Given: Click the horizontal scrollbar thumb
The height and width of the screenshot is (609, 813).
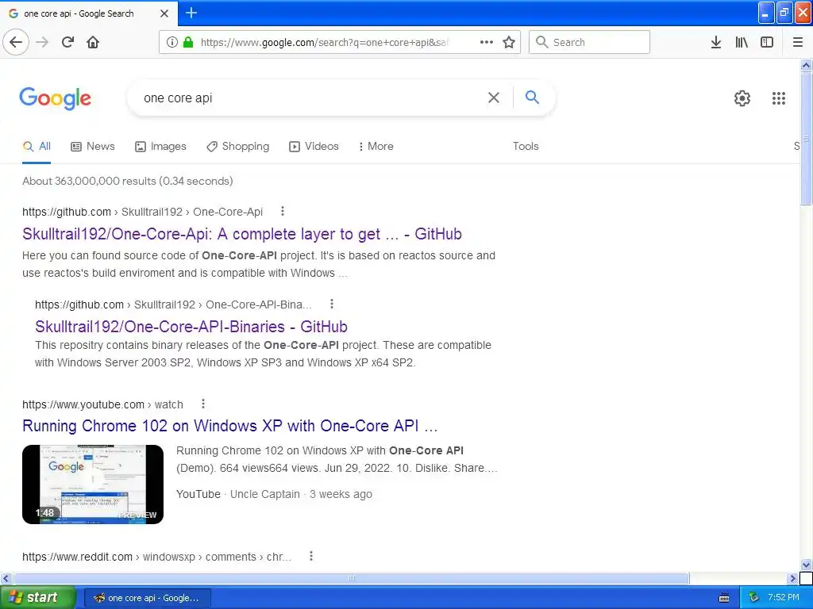Looking at the screenshot, I should (x=351, y=578).
